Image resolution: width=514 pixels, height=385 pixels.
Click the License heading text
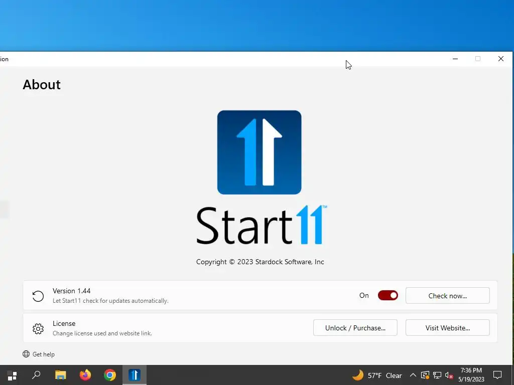pyautogui.click(x=64, y=323)
